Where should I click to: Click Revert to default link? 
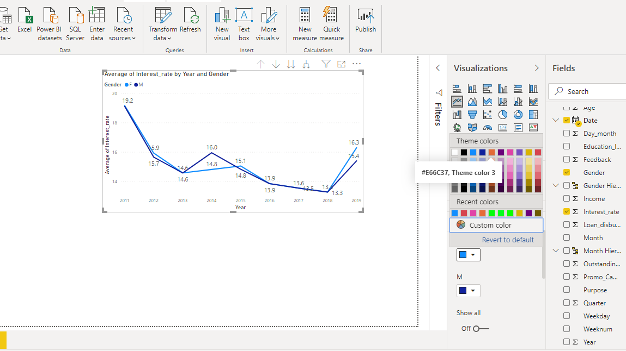coord(508,240)
